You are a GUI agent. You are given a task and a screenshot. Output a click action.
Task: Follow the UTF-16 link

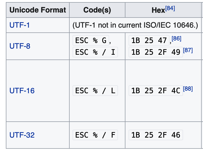pyautogui.click(x=22, y=91)
